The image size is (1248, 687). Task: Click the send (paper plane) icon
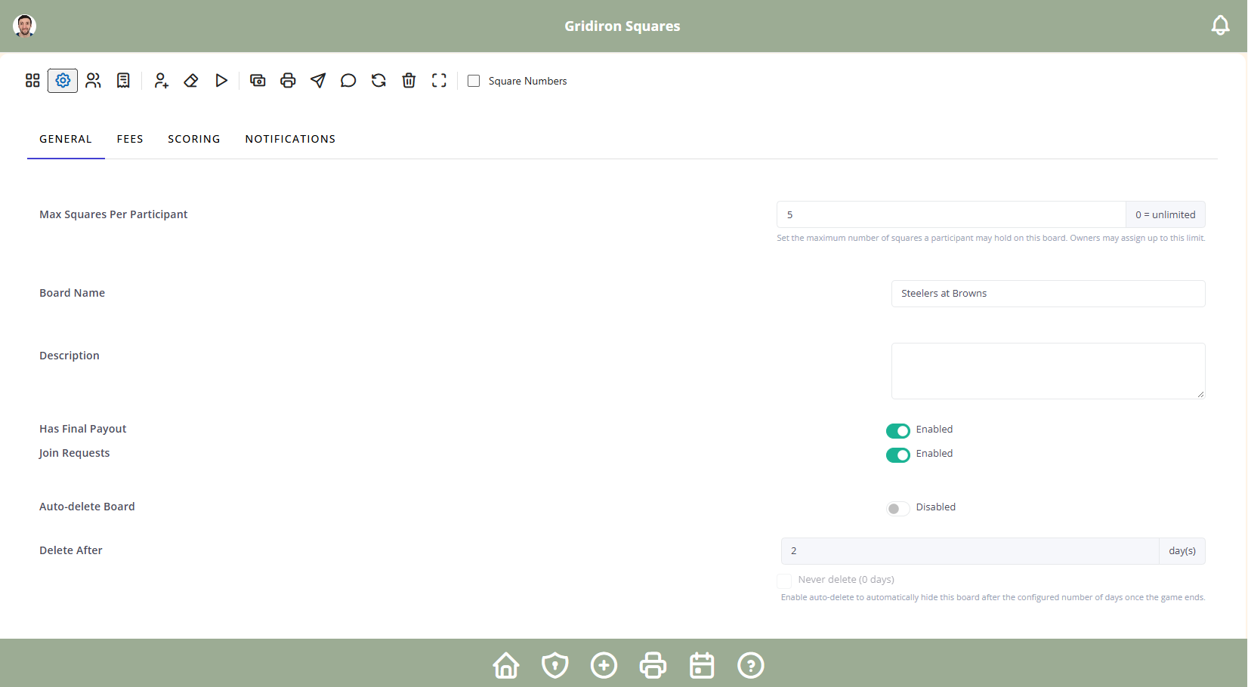(x=318, y=81)
